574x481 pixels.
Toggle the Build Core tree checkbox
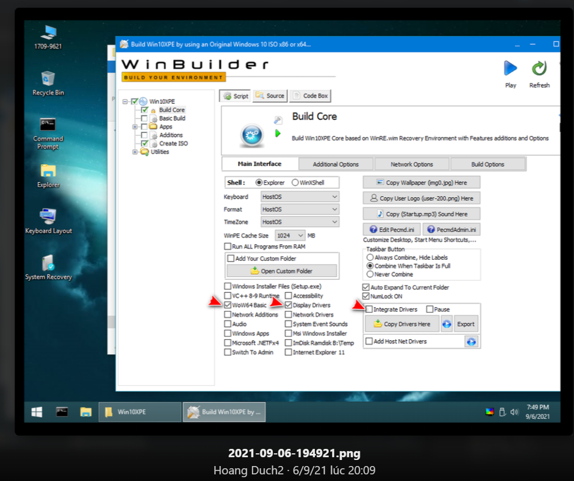(x=145, y=110)
